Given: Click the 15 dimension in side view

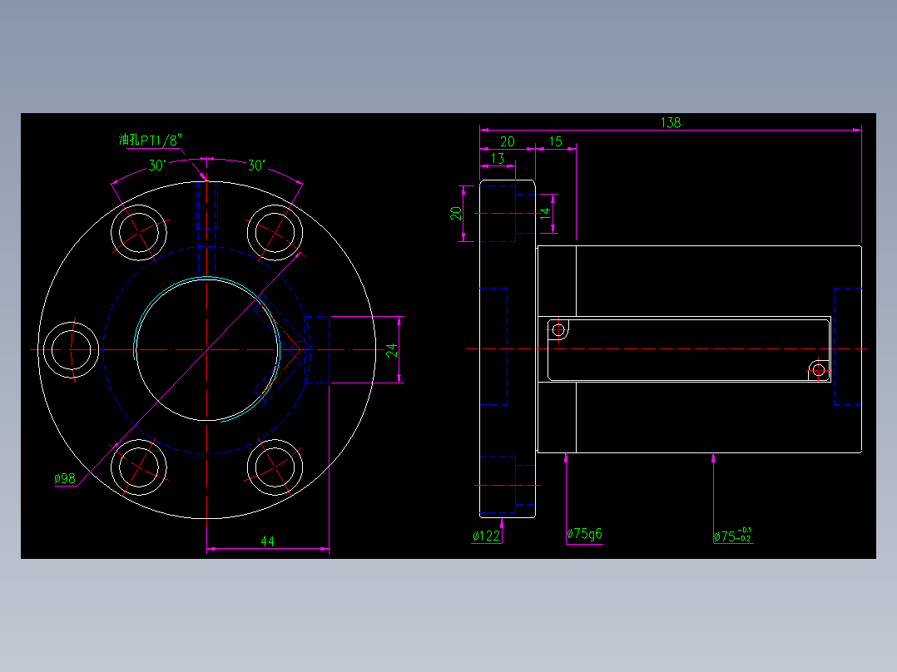Looking at the screenshot, I should [556, 141].
